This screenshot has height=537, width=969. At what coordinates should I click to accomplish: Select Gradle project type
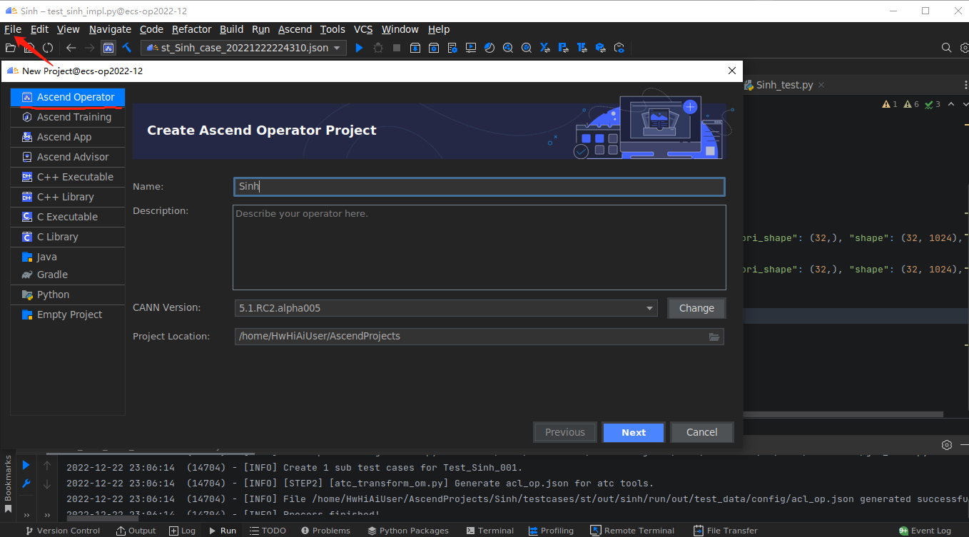point(68,275)
